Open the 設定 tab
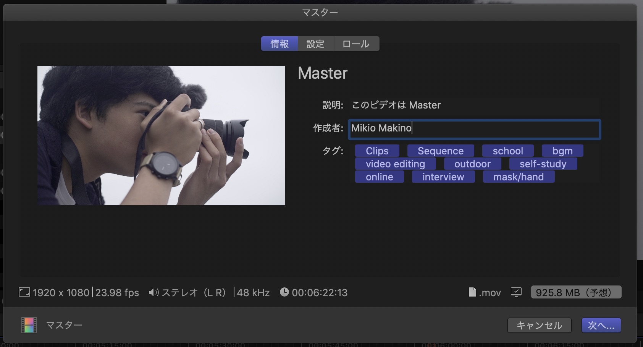The image size is (643, 347). click(315, 44)
